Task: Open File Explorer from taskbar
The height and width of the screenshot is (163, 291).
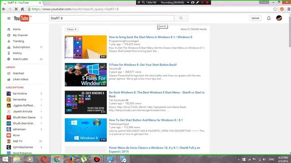Action: [x=16, y=159]
